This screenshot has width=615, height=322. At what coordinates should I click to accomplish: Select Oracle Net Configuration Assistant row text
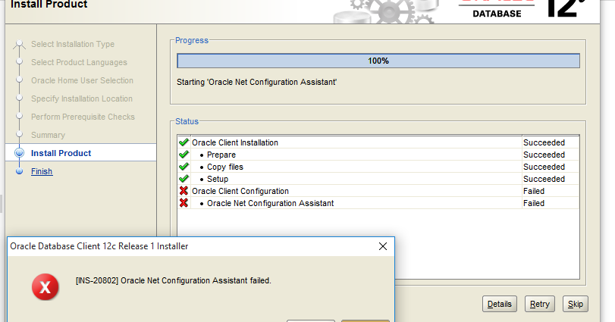pos(270,203)
